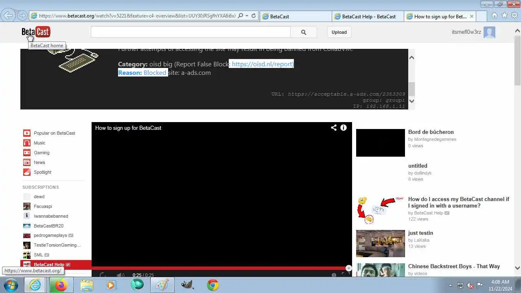Open the pedrogameplays subscription
The height and width of the screenshot is (293, 521).
pos(50,235)
